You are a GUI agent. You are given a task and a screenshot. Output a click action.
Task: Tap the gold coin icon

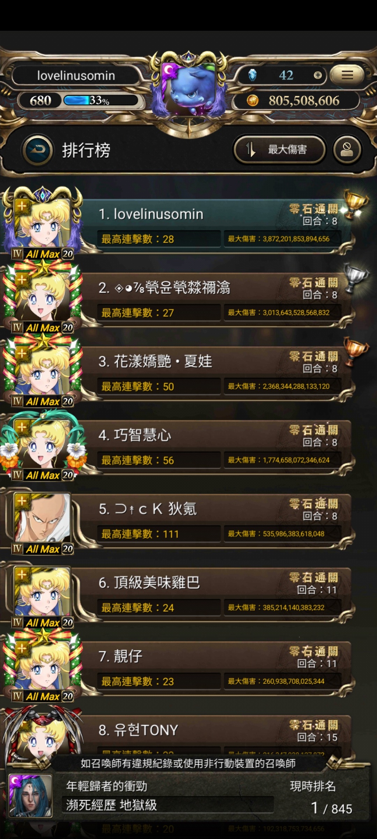[x=252, y=101]
